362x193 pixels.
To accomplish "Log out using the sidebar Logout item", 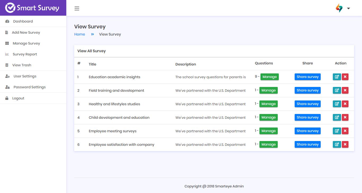I will 18,98.
